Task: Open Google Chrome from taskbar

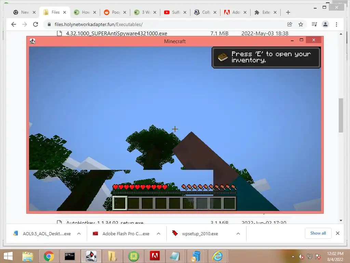Action: coord(49,256)
